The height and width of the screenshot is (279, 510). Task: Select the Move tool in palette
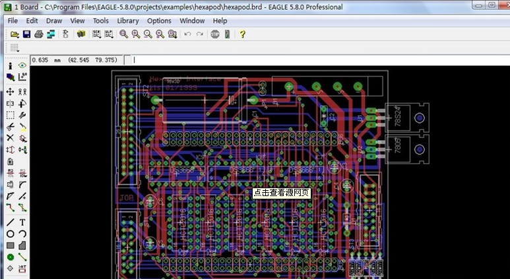click(11, 92)
